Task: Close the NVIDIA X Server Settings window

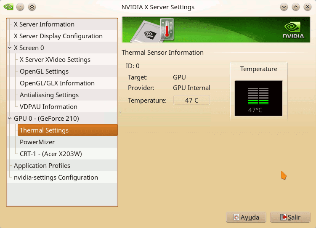Action: [x=308, y=7]
